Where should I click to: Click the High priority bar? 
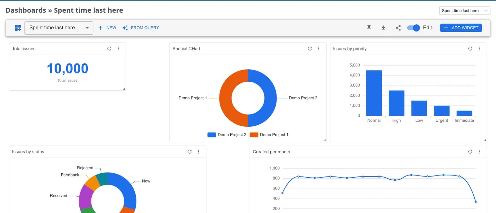(x=396, y=103)
